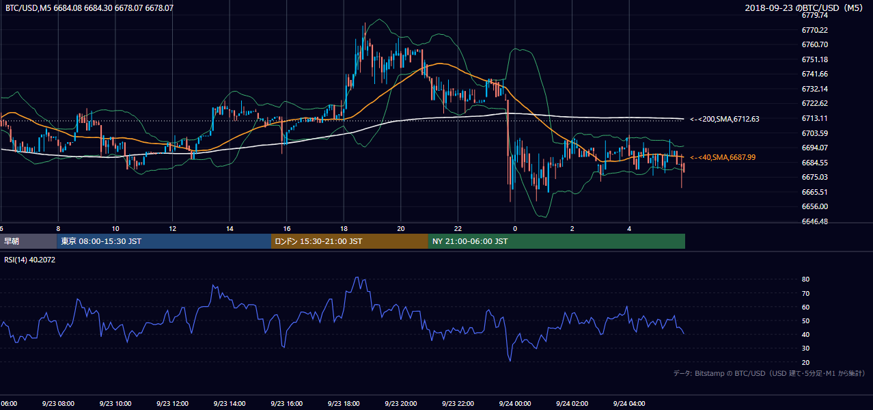The image size is (873, 410).
Task: Click hour marker 0 below price chart
Action: click(515, 228)
